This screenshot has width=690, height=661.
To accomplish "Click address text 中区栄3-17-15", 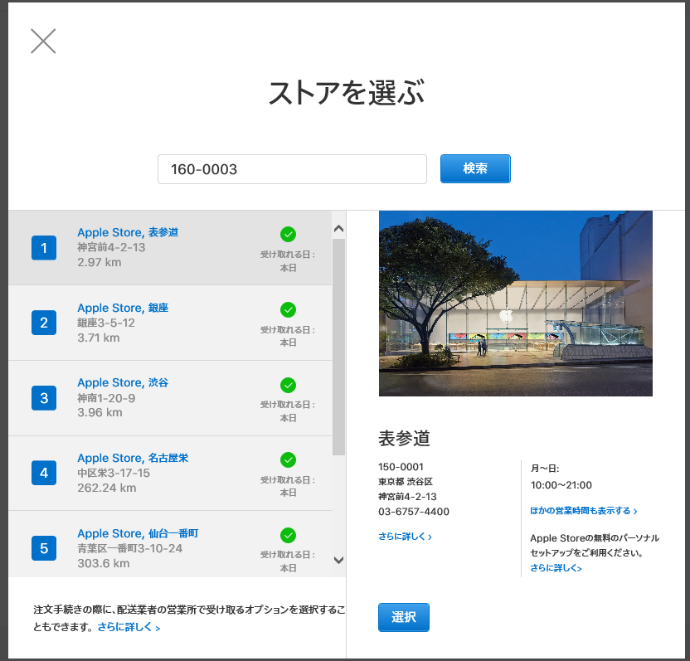I will [114, 473].
